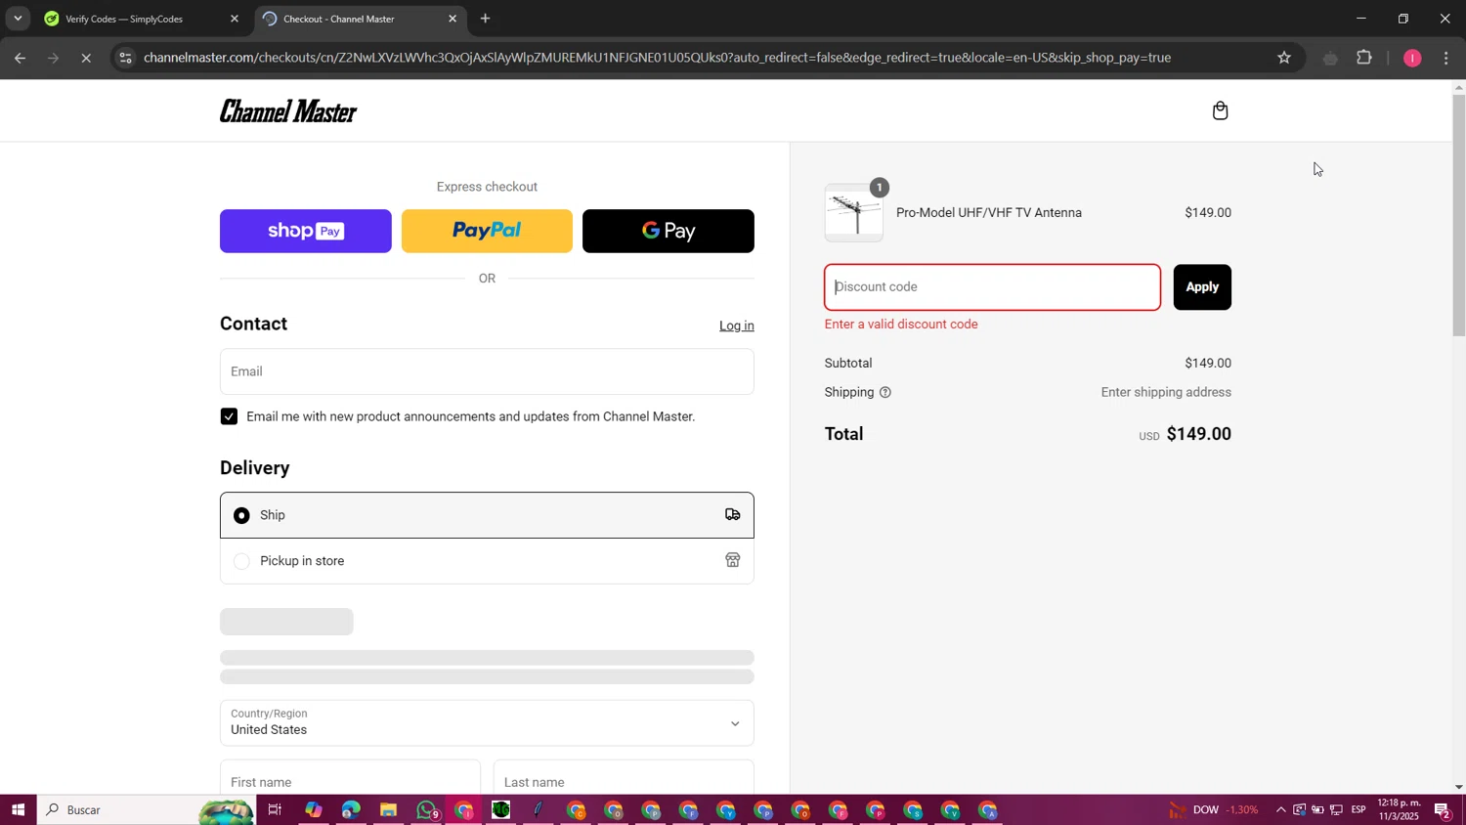Open the Chrome profile avatar
1466x825 pixels.
pyautogui.click(x=1412, y=58)
